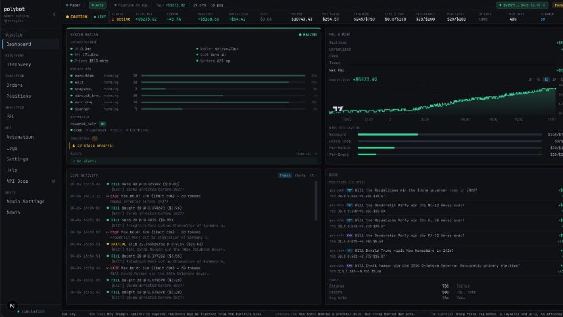Click the Exposure risk utilization bar
The height and width of the screenshot is (317, 563).
[x=450, y=134]
